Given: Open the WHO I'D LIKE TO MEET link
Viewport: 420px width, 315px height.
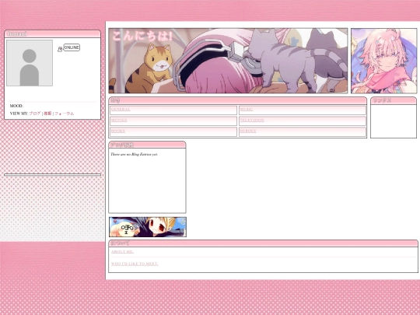Looking at the screenshot, I should pos(135,264).
